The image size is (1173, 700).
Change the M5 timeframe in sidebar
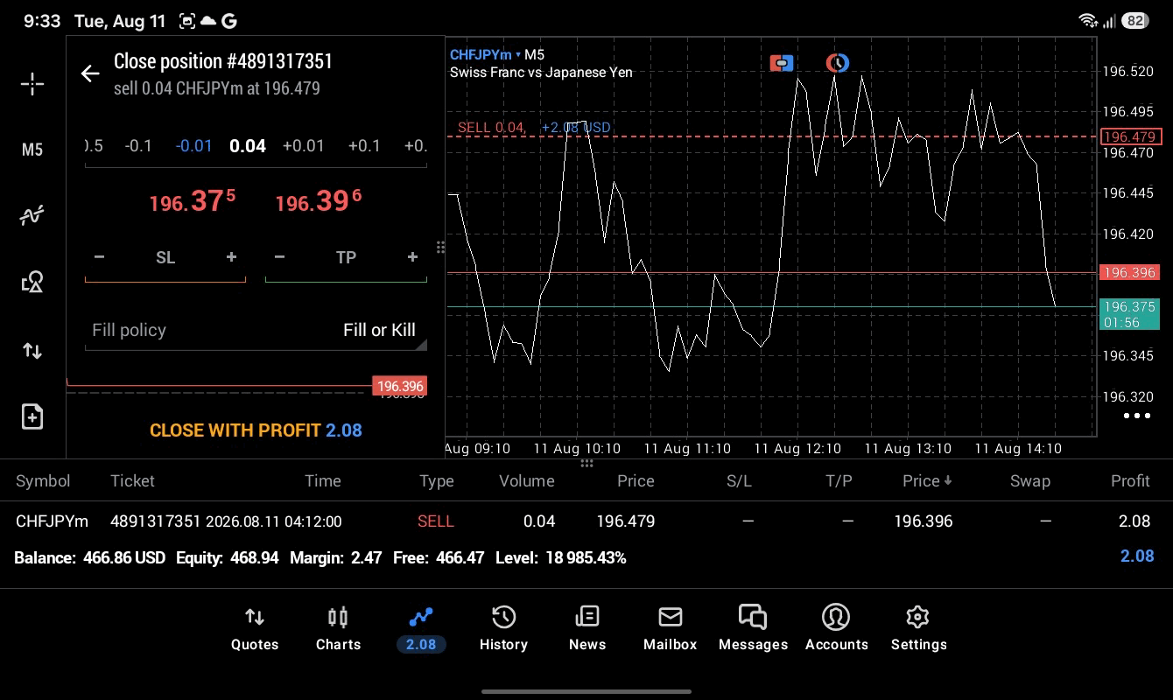[32, 150]
